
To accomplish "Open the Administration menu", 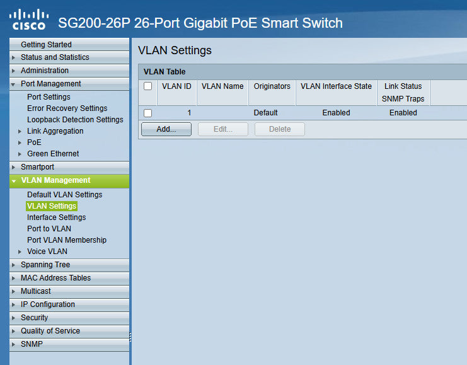I will (x=45, y=71).
